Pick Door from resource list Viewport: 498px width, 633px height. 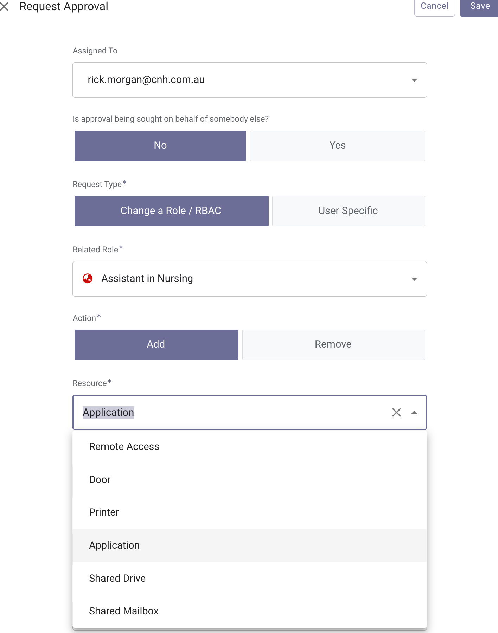click(100, 479)
